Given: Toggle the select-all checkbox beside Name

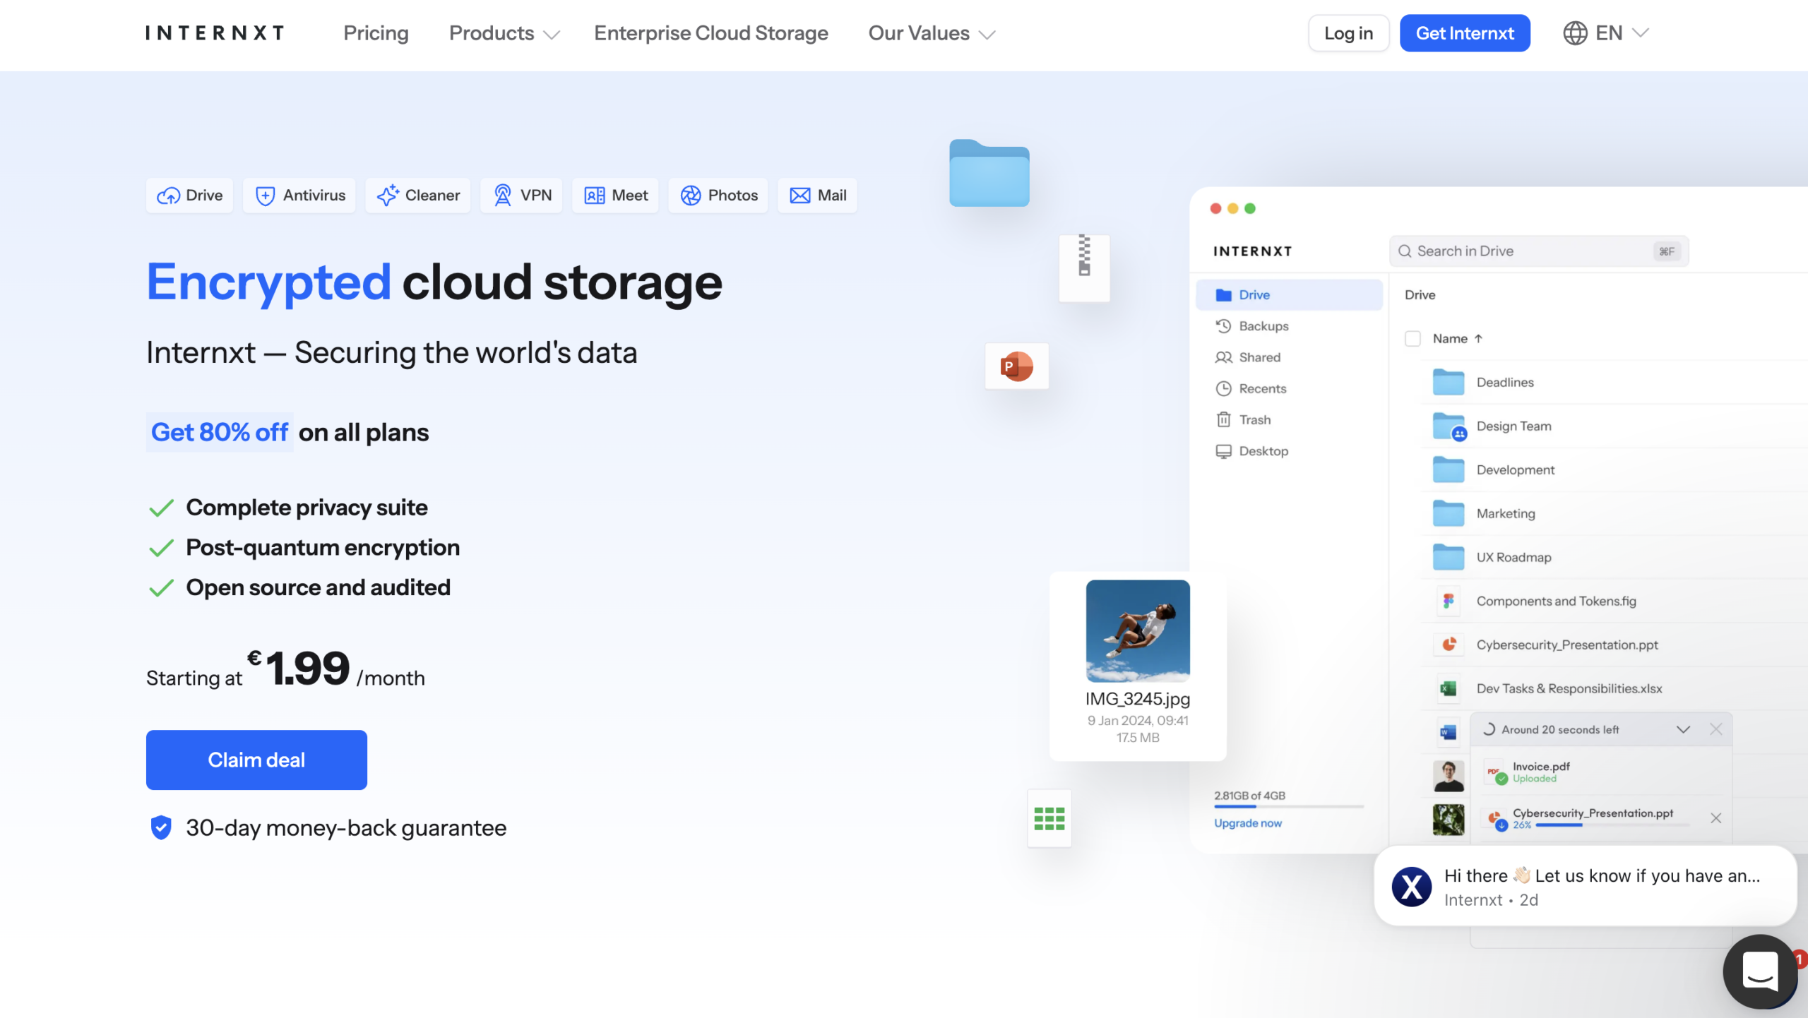Looking at the screenshot, I should coord(1412,339).
